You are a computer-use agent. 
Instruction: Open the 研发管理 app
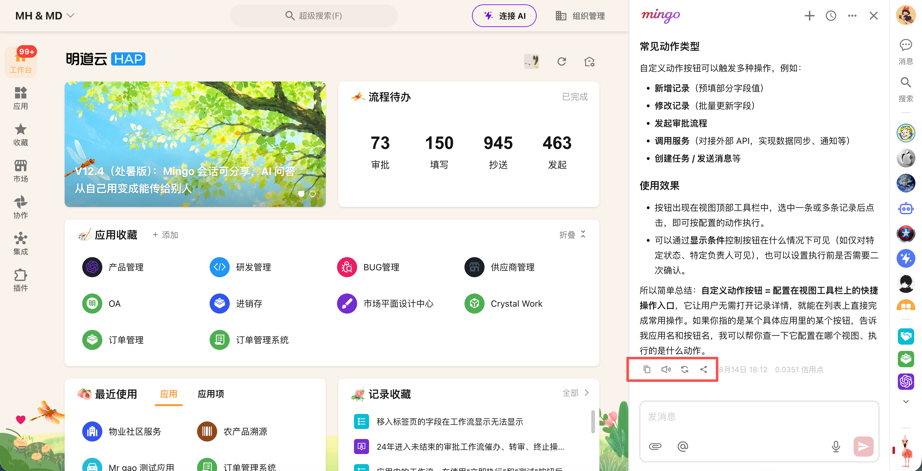pos(240,267)
